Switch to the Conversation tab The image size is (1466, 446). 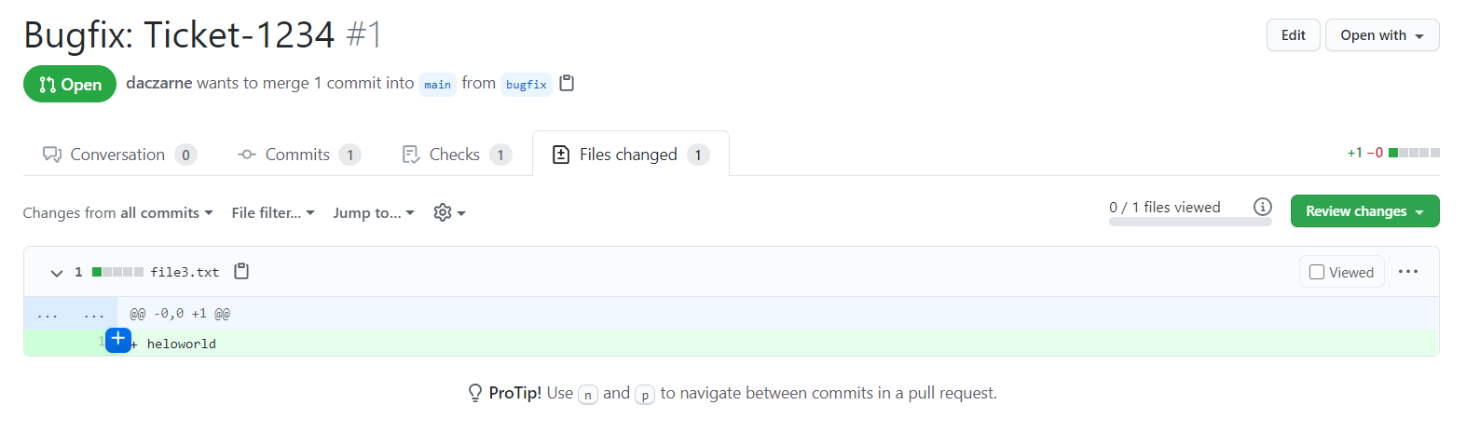(118, 155)
